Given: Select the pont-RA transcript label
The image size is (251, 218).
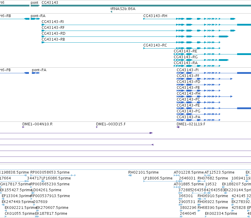Looking at the screenshot, I should pos(38,16).
